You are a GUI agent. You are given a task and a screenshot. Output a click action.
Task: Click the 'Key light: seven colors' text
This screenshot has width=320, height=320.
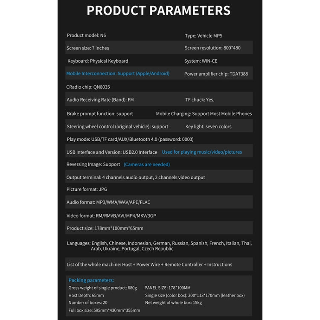(x=208, y=126)
